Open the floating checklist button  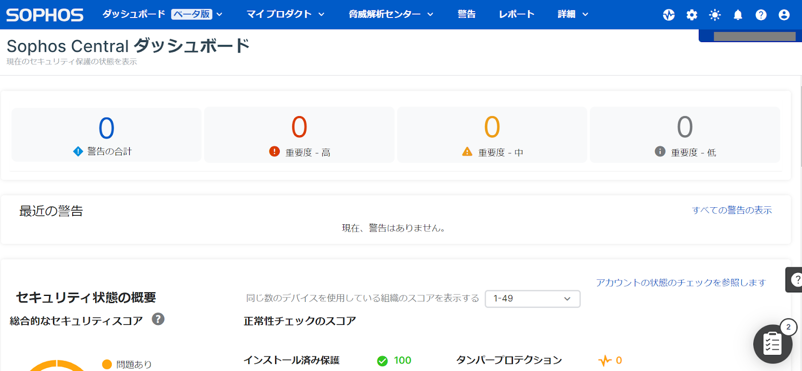(x=772, y=344)
